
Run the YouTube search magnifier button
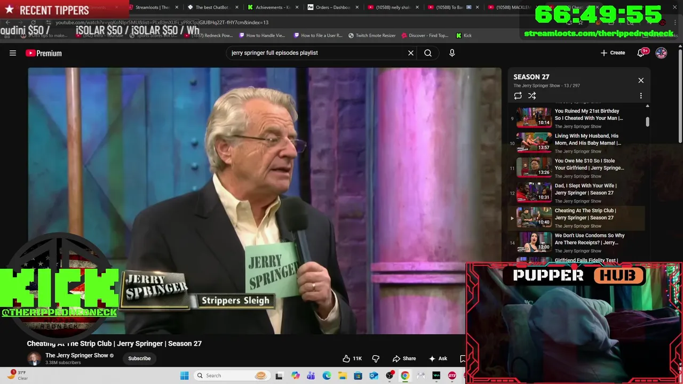tap(428, 53)
